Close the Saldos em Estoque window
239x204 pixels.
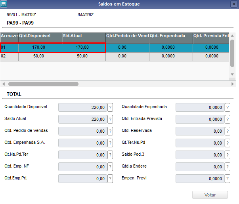(234, 4)
